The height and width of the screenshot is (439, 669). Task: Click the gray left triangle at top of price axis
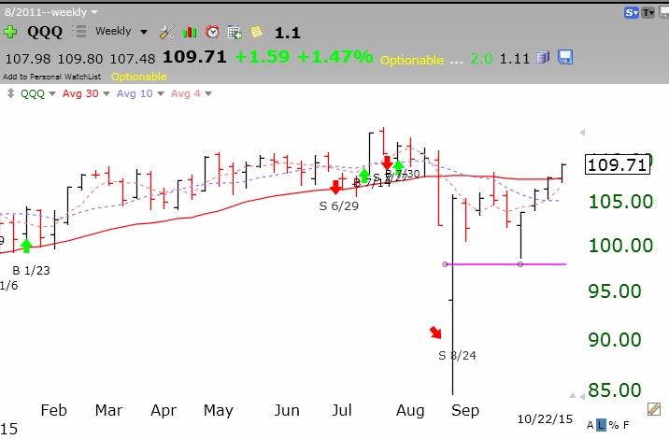pyautogui.click(x=582, y=133)
